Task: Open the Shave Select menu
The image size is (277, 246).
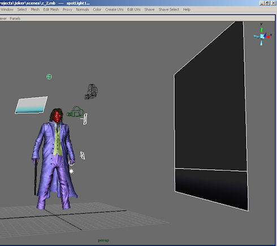Action: [169, 10]
